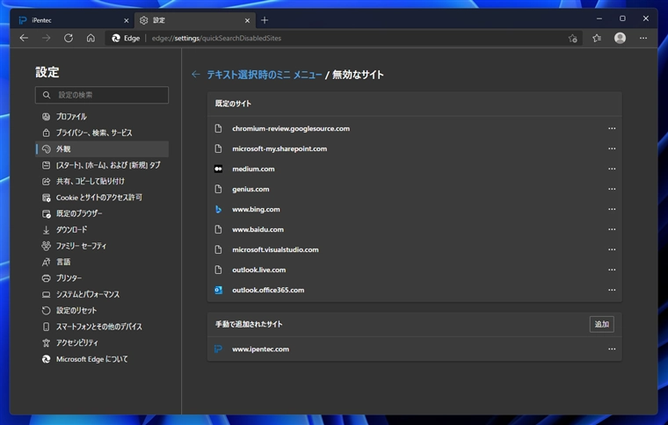Open [スタート]、[ホーム]、および [新規] タブ settings
This screenshot has height=425, width=668.
(x=102, y=165)
